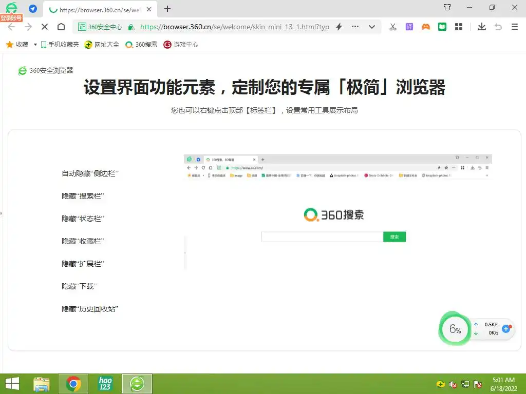This screenshot has width=526, height=394.
Task: Open the home page icon
Action: tap(61, 27)
